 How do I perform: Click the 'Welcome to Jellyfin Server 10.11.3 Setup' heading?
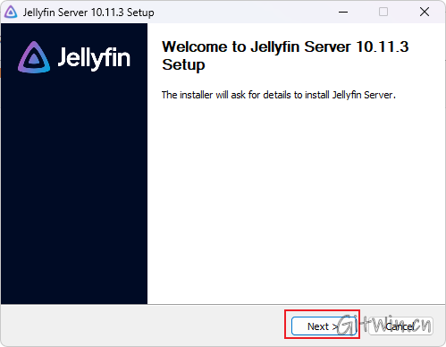pyautogui.click(x=285, y=55)
